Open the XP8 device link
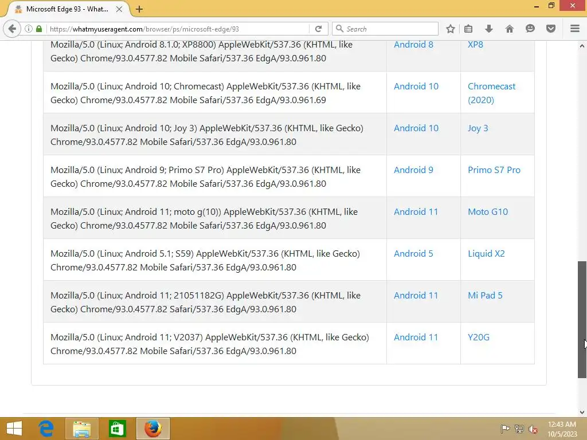This screenshot has height=440, width=587. [475, 45]
